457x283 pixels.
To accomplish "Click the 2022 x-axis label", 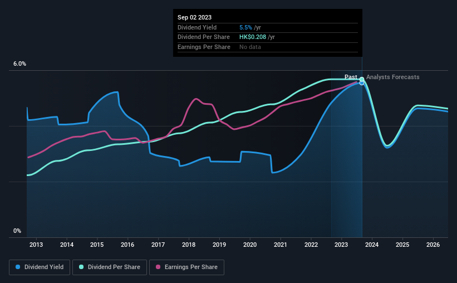I will pos(311,245).
